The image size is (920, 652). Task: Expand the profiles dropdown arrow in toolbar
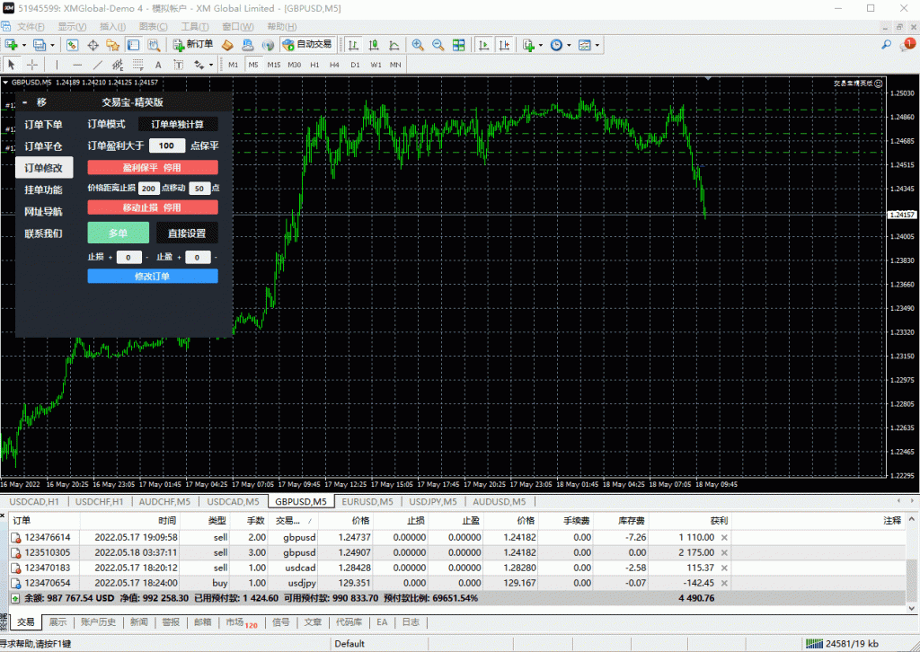[x=52, y=45]
